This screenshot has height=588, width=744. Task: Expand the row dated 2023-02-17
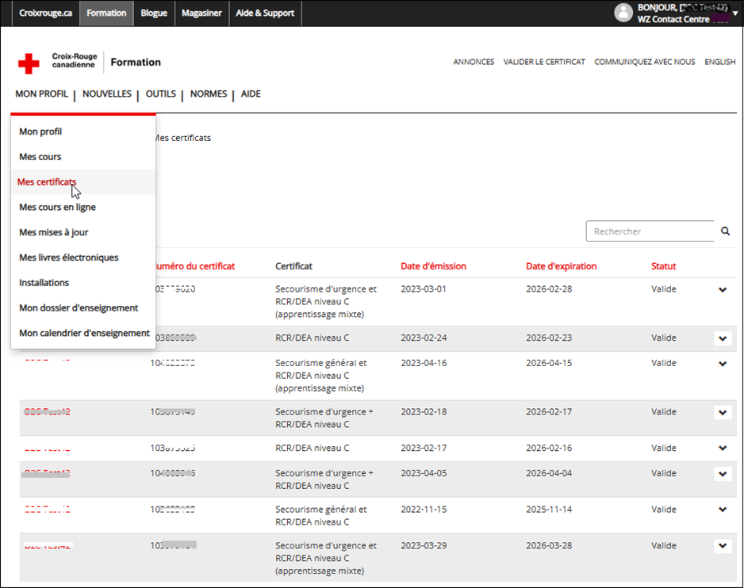[723, 448]
